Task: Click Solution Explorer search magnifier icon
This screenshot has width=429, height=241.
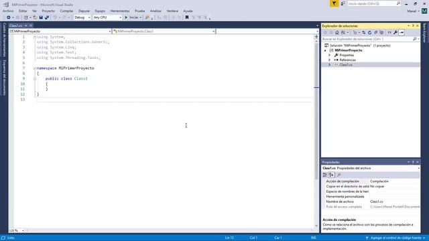Action: tap(414, 39)
